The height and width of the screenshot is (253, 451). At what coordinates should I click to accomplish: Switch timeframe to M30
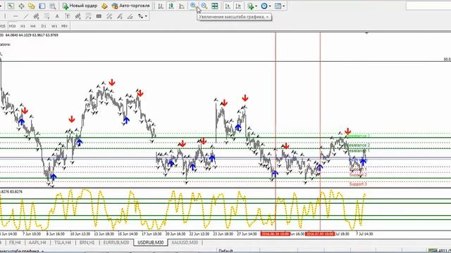13,26
